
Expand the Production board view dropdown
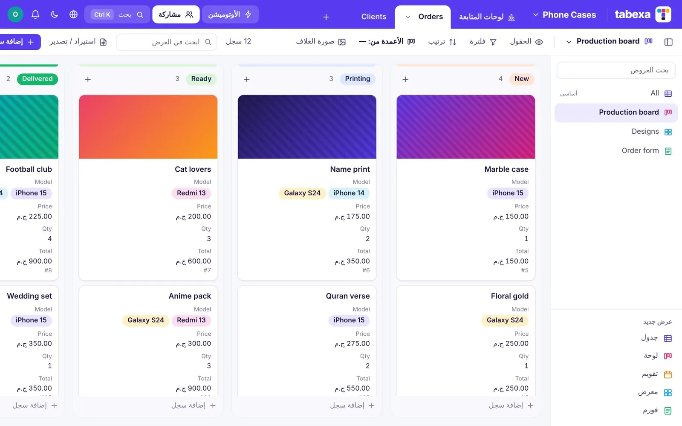[x=569, y=42]
